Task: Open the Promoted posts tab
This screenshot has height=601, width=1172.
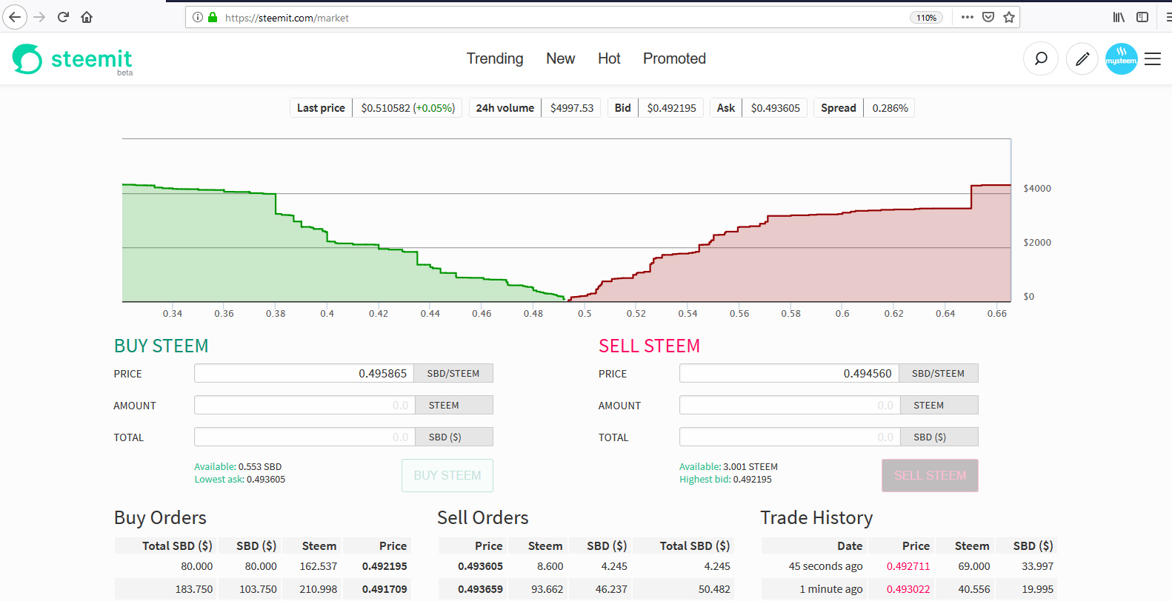Action: click(x=674, y=58)
